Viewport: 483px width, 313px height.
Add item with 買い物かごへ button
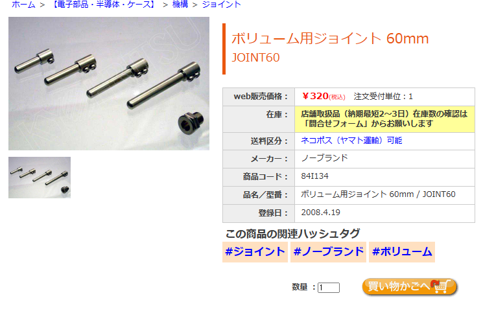tap(409, 286)
